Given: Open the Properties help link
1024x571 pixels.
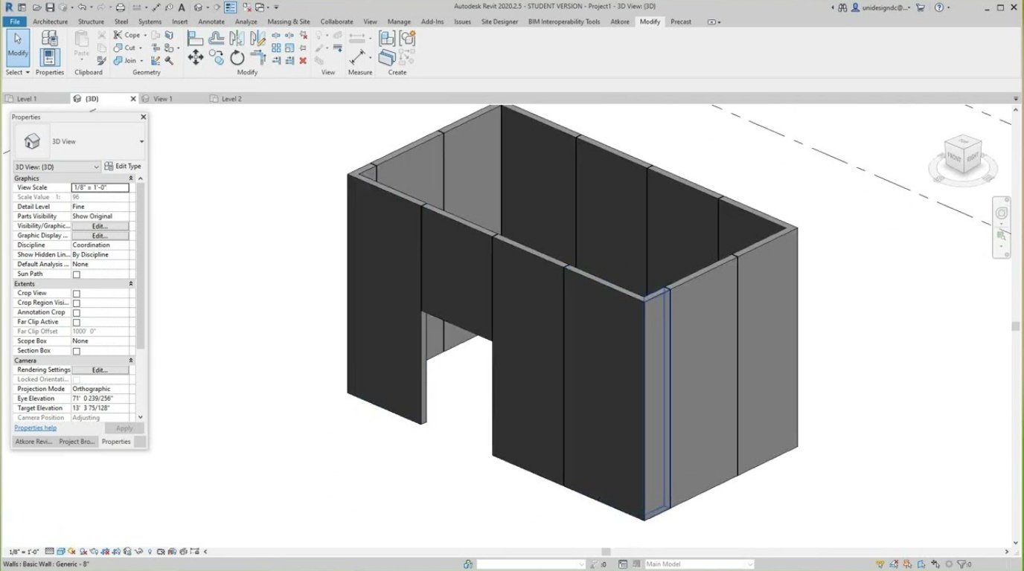Looking at the screenshot, I should 35,428.
